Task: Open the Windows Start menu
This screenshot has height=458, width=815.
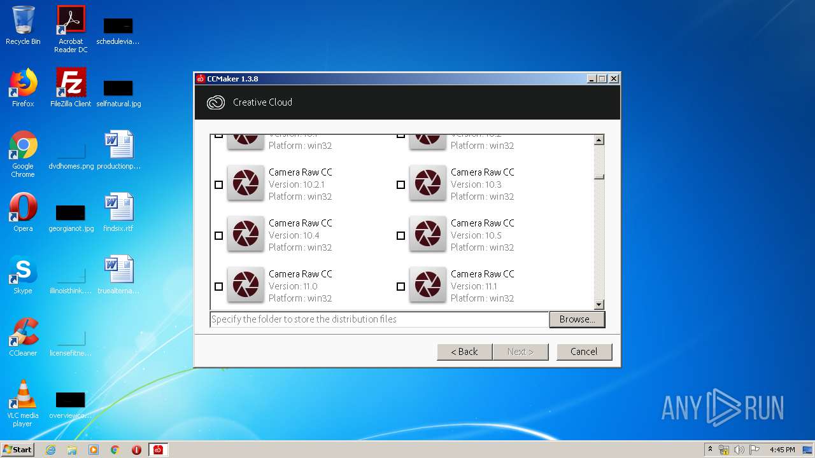Action: [18, 450]
